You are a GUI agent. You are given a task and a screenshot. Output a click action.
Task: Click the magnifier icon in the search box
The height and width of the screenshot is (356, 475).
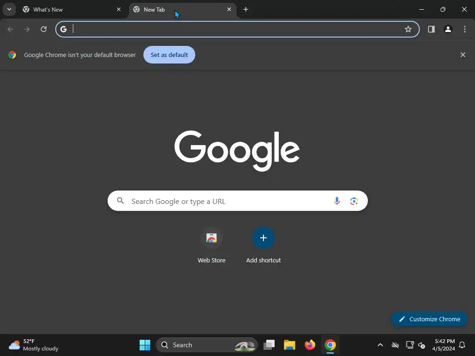pos(121,201)
